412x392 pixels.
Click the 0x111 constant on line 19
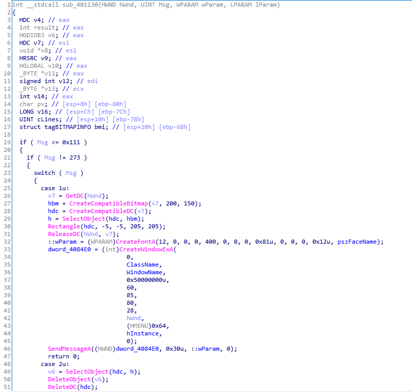[71, 142]
